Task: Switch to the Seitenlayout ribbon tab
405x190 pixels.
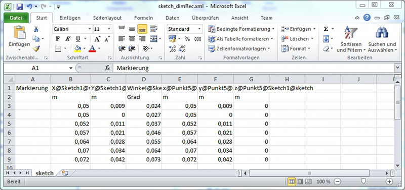Action: pos(107,18)
